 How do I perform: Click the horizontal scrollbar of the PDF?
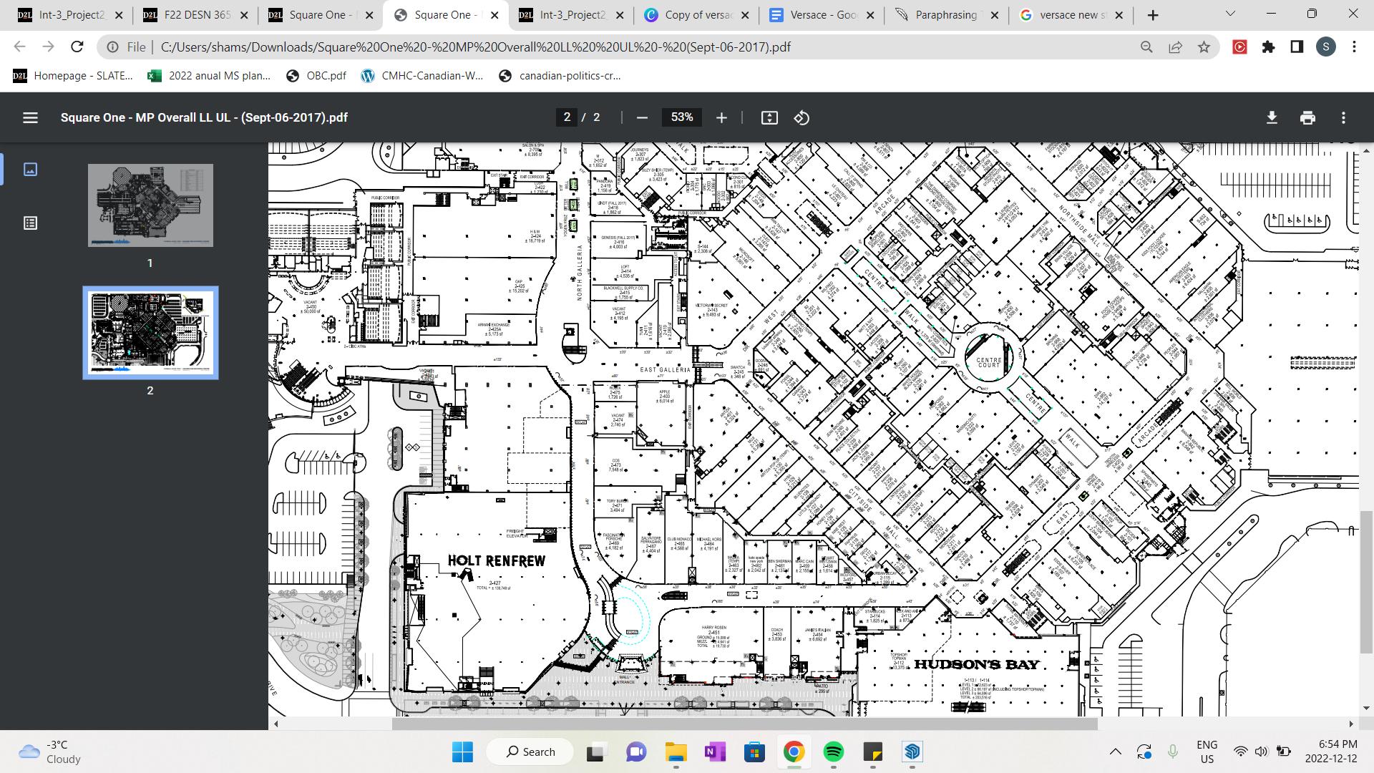[744, 724]
